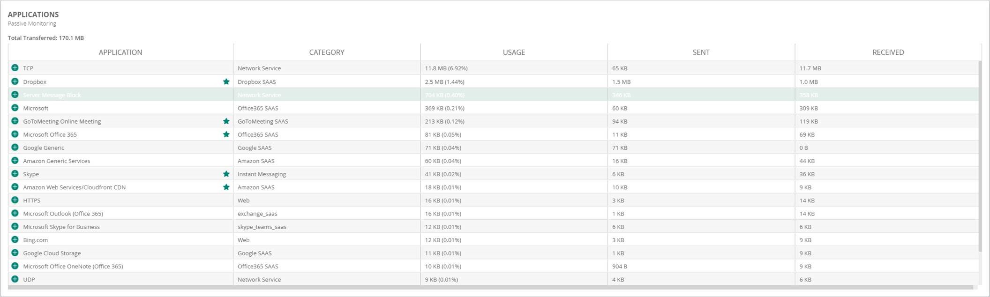Screen dimensions: 990x297
Task: Sort by the SENT column header
Action: click(701, 52)
